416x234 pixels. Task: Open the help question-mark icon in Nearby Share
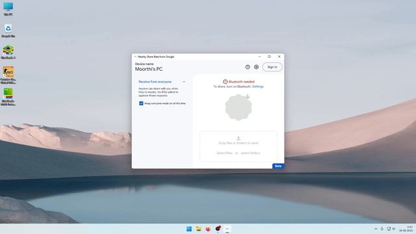(248, 67)
